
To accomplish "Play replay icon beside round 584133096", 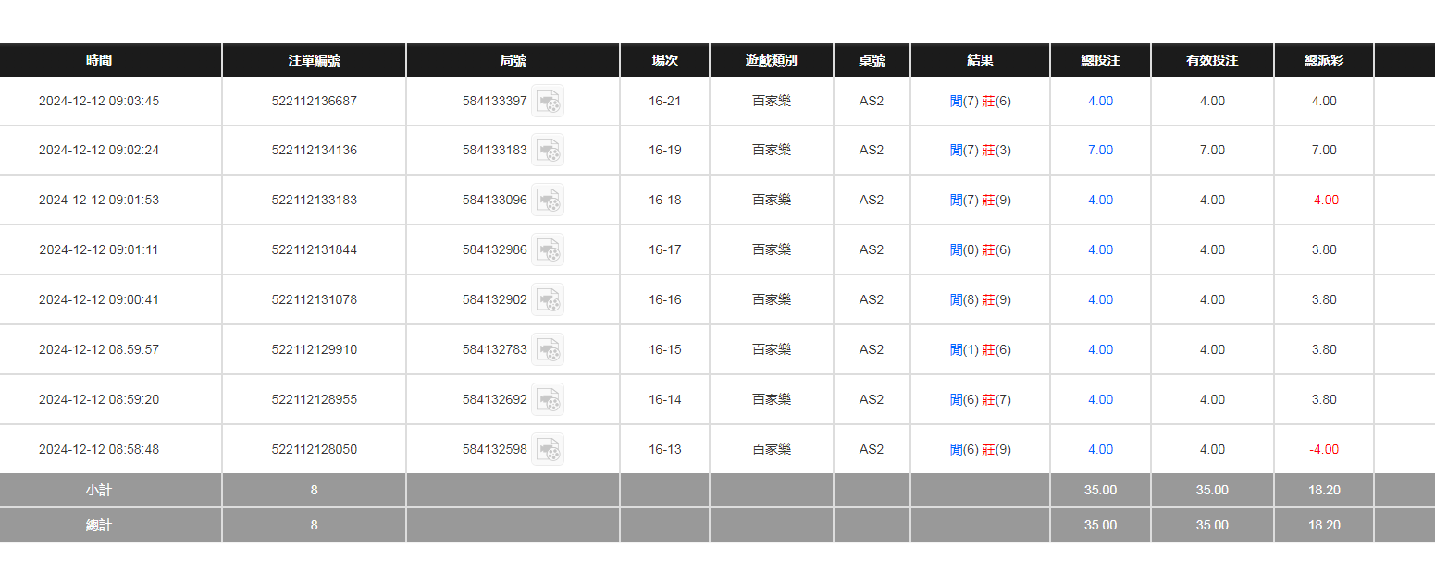I will [x=548, y=200].
